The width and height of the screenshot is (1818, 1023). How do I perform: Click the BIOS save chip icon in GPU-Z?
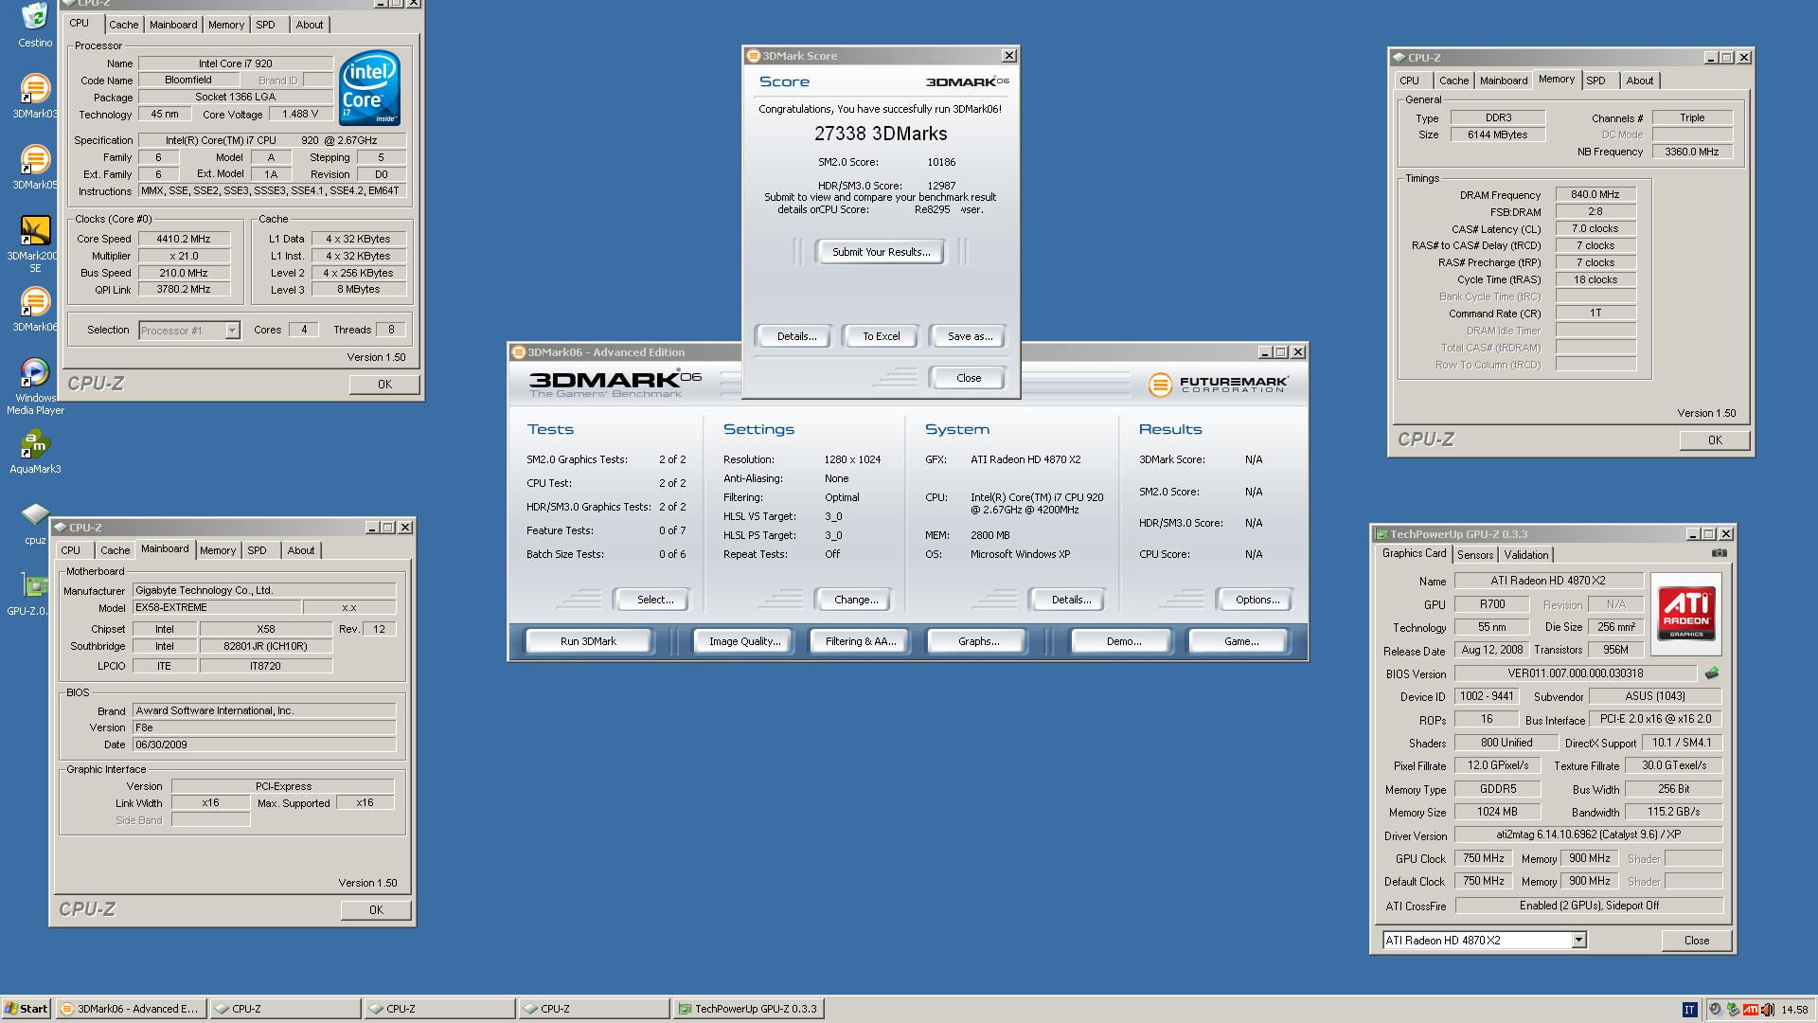[x=1712, y=673]
